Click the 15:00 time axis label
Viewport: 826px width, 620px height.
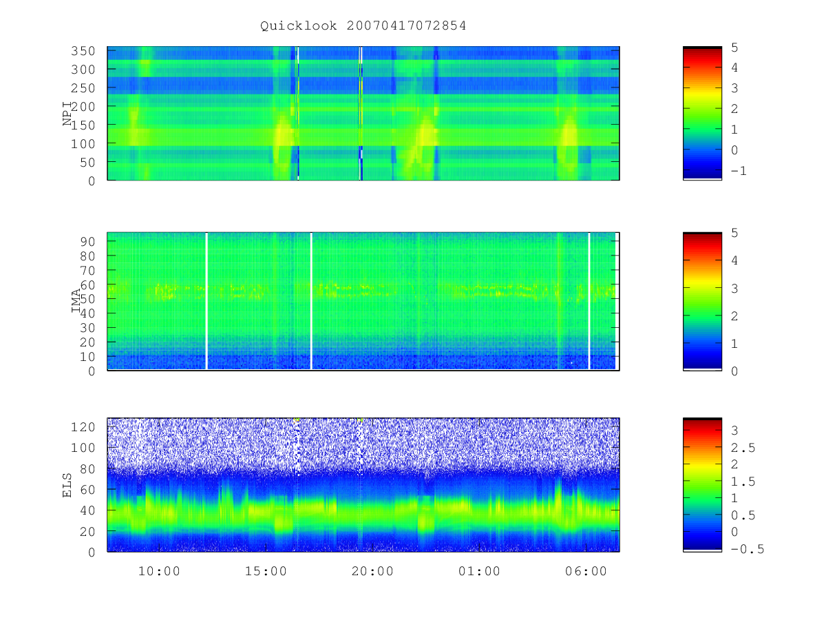click(266, 571)
